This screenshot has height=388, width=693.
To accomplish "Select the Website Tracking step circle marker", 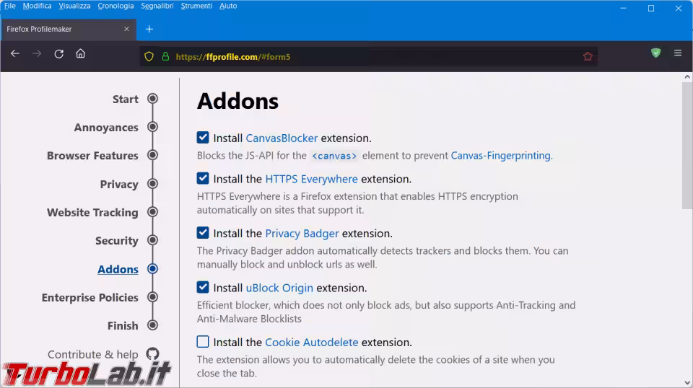I will tap(152, 212).
